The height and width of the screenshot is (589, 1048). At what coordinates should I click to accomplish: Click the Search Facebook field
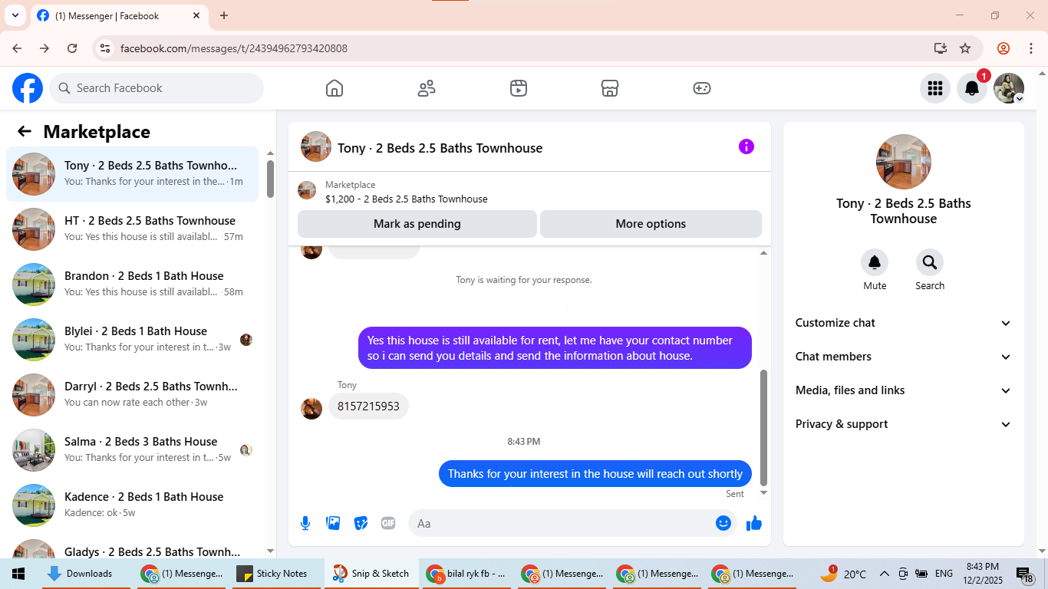pos(157,88)
